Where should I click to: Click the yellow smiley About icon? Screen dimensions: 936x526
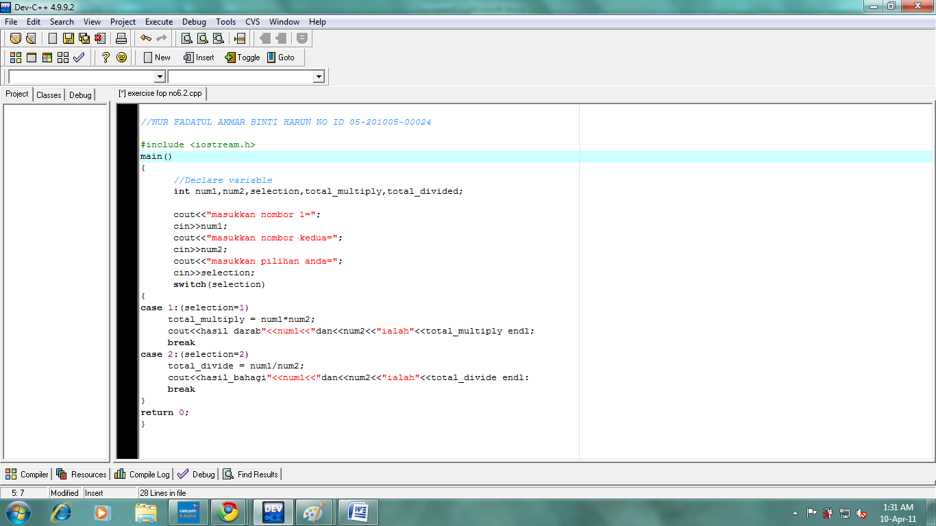point(121,58)
